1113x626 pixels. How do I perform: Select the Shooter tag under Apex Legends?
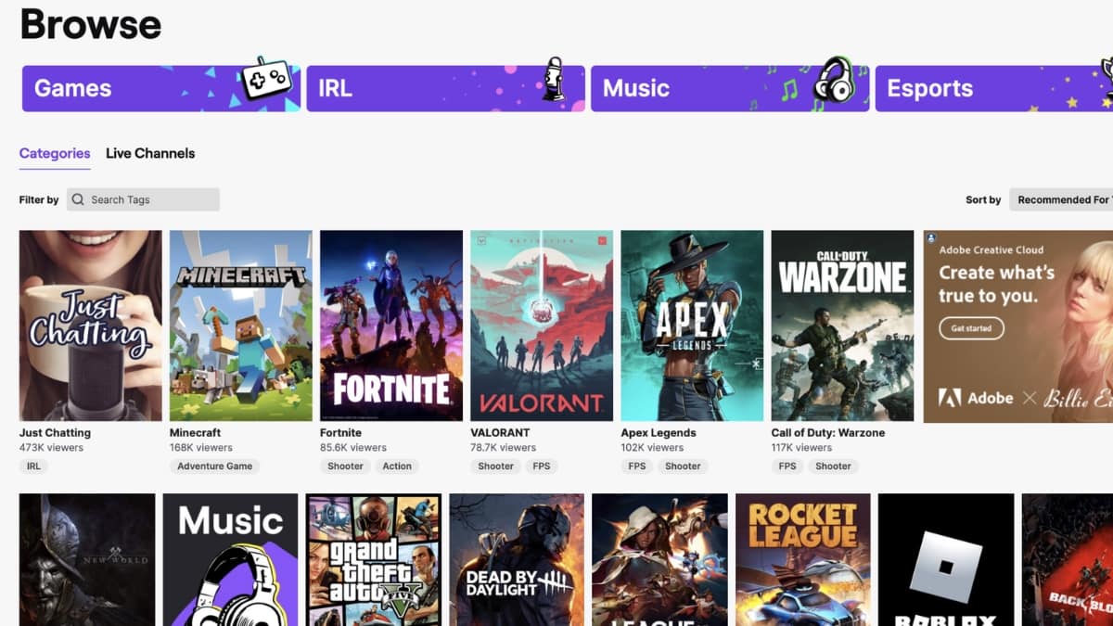(x=683, y=466)
